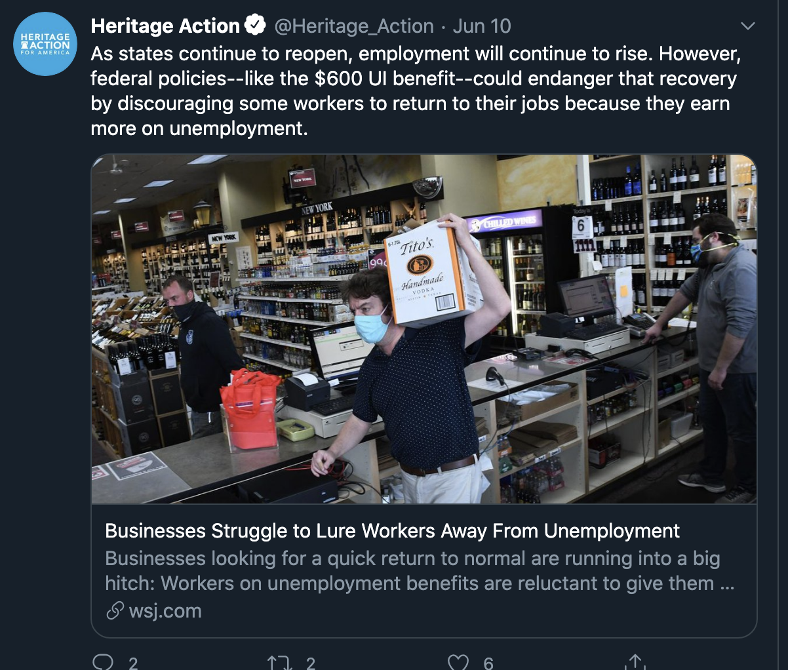Like the tweet with the heart icon
This screenshot has height=670, width=788.
pyautogui.click(x=458, y=663)
